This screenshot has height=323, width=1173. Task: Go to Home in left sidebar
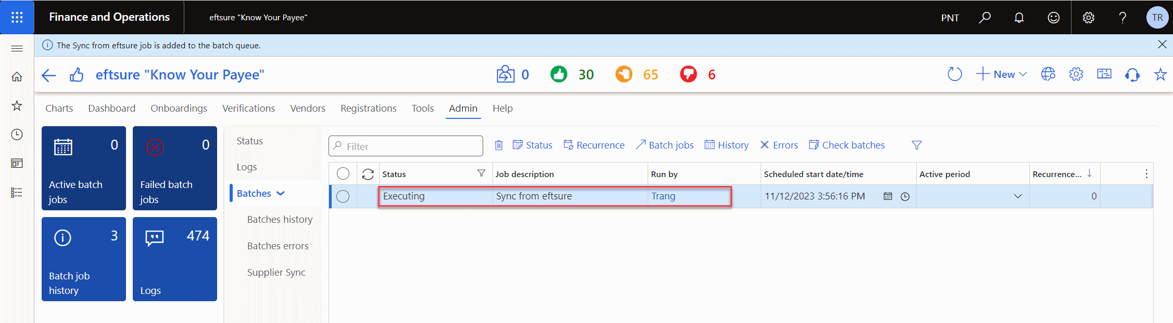point(17,77)
